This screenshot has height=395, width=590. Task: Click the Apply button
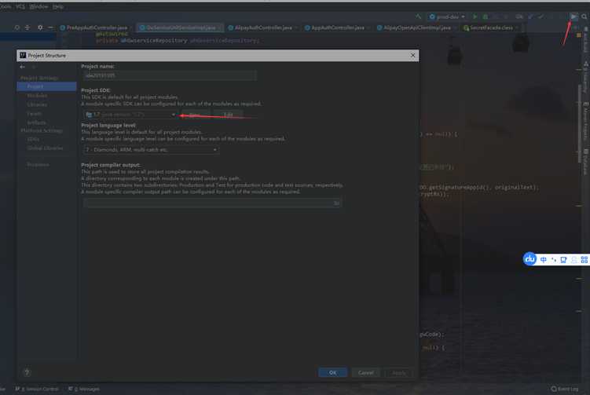[399, 372]
